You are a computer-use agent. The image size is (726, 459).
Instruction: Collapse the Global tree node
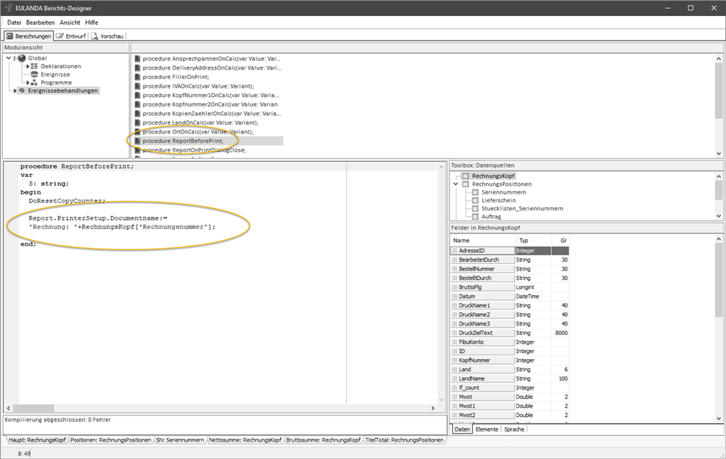coord(8,58)
